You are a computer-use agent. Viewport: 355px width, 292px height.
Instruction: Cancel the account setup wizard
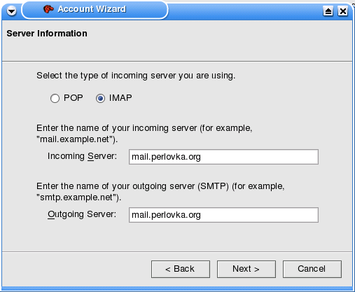click(x=312, y=269)
